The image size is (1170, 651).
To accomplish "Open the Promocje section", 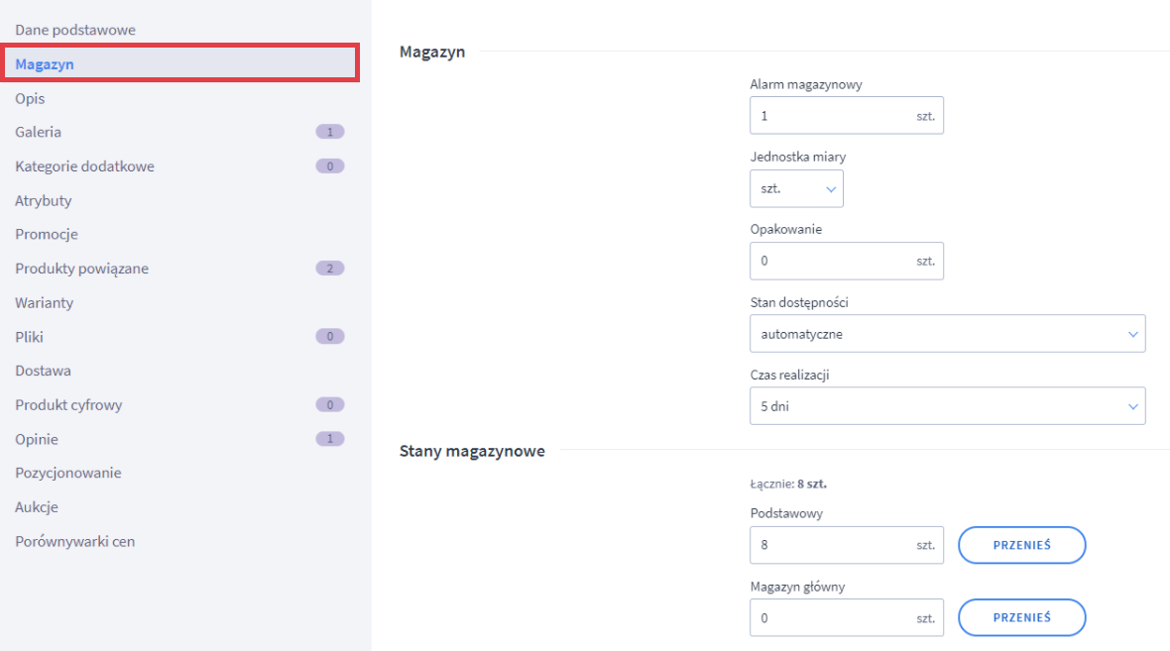I will click(x=47, y=234).
